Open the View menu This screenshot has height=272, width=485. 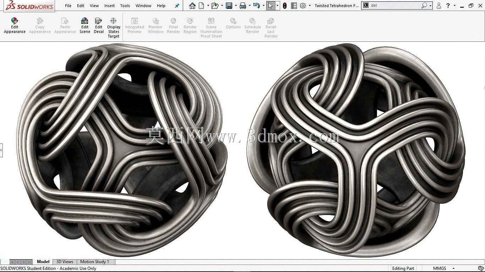pos(94,6)
